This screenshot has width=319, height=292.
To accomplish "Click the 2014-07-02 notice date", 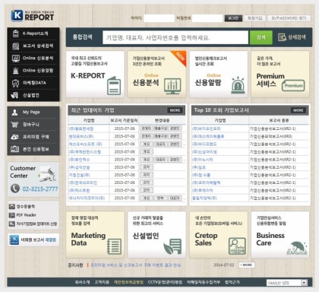I will [x=224, y=265].
